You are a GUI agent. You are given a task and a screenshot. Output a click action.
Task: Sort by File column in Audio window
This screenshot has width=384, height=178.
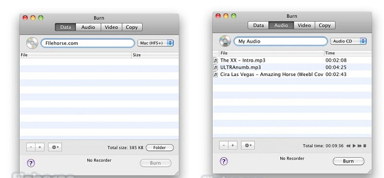coord(272,53)
